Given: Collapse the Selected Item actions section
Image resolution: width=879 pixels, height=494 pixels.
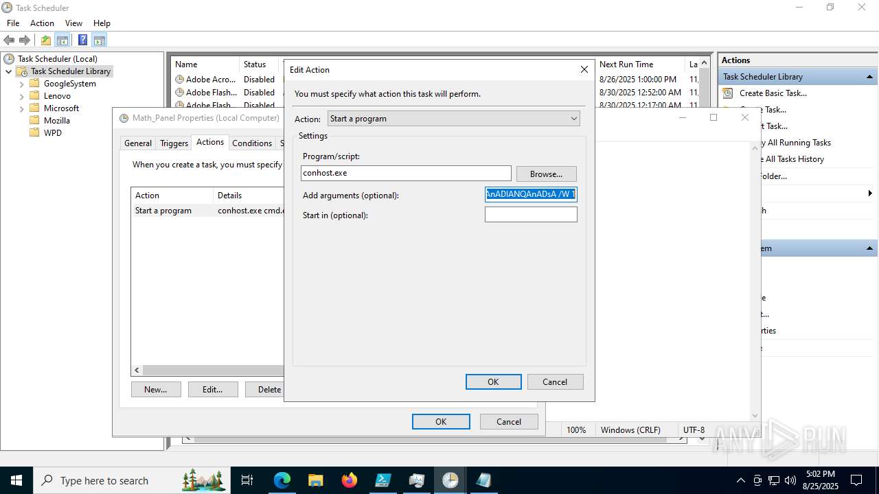Looking at the screenshot, I should tap(869, 248).
